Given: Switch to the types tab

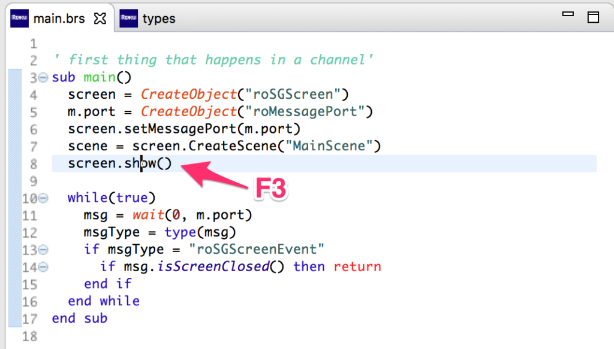Looking at the screenshot, I should coord(159,19).
